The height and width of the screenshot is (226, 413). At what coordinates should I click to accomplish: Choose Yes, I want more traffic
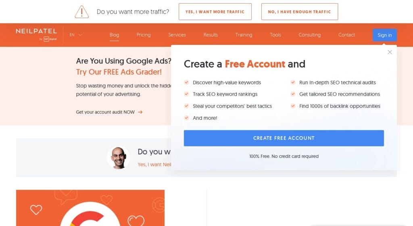click(x=215, y=12)
